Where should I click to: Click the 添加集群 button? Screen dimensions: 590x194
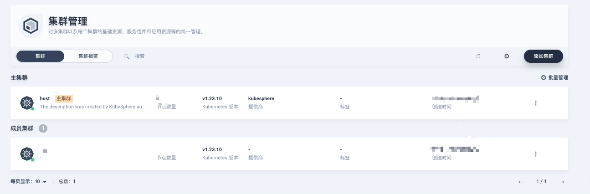pyautogui.click(x=543, y=56)
